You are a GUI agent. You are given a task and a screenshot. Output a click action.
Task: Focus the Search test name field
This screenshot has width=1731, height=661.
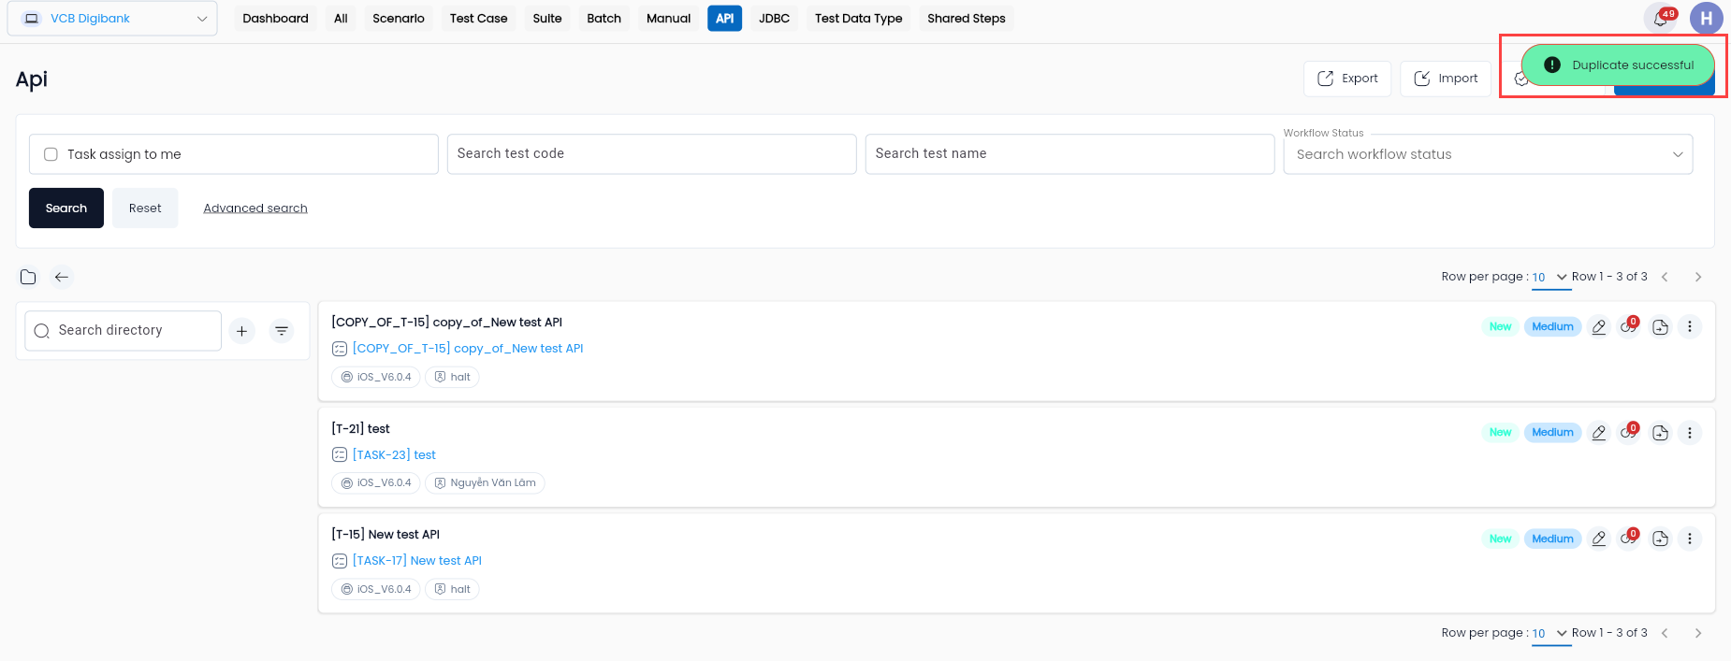point(1069,154)
